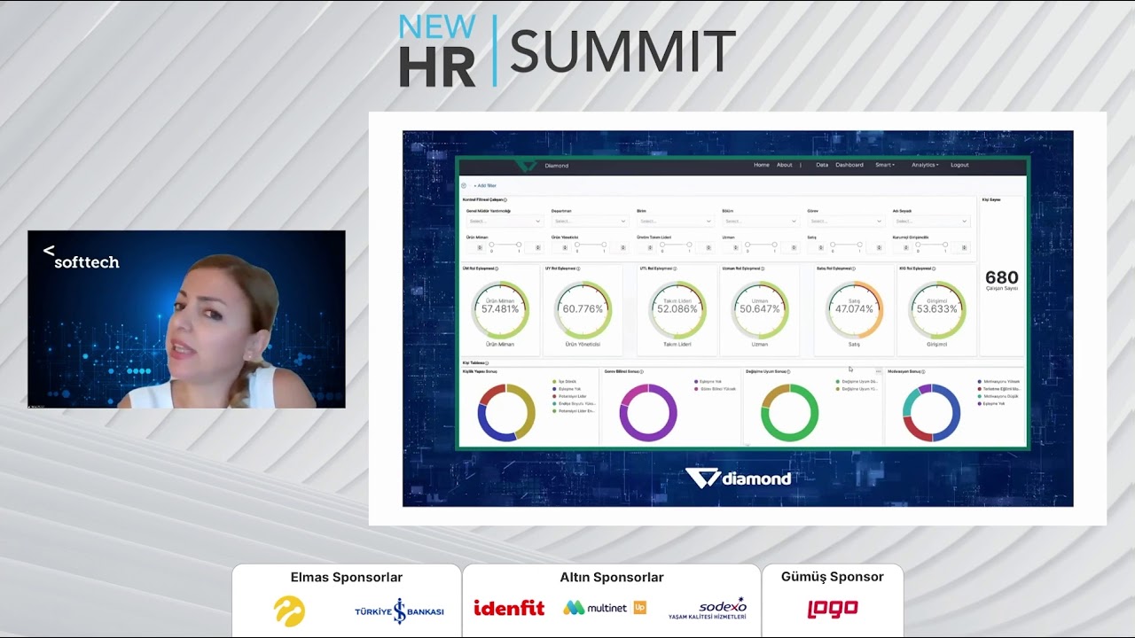Click the Girişimci 53.633% gauge
Viewport: 1135px width, 638px height.
coord(937,310)
